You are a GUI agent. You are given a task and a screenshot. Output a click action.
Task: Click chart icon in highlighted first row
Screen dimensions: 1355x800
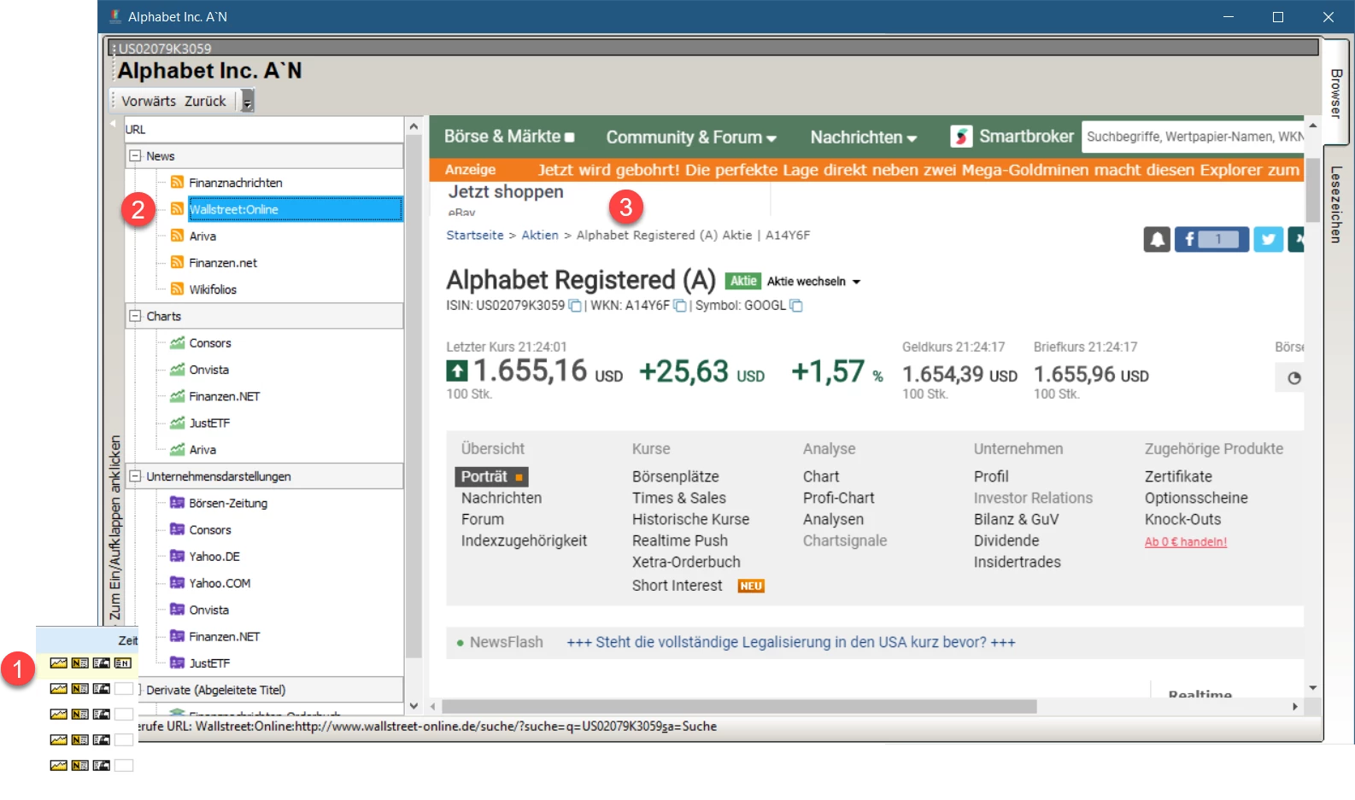(x=58, y=663)
